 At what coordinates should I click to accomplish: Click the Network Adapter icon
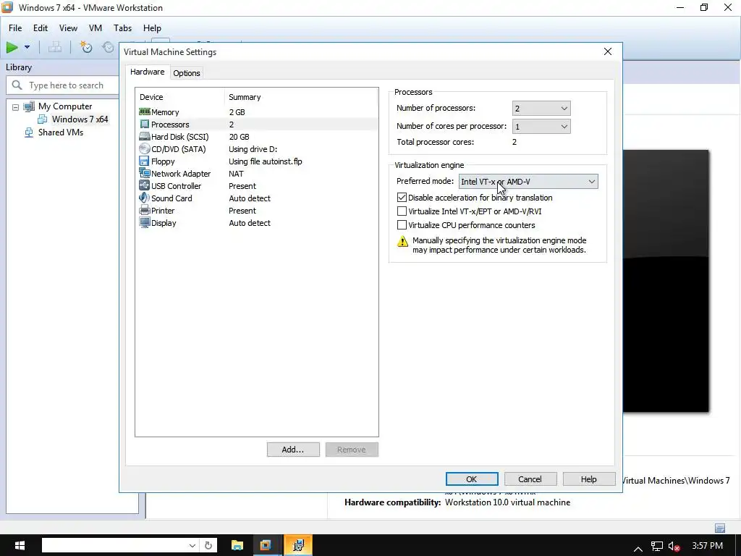point(145,174)
